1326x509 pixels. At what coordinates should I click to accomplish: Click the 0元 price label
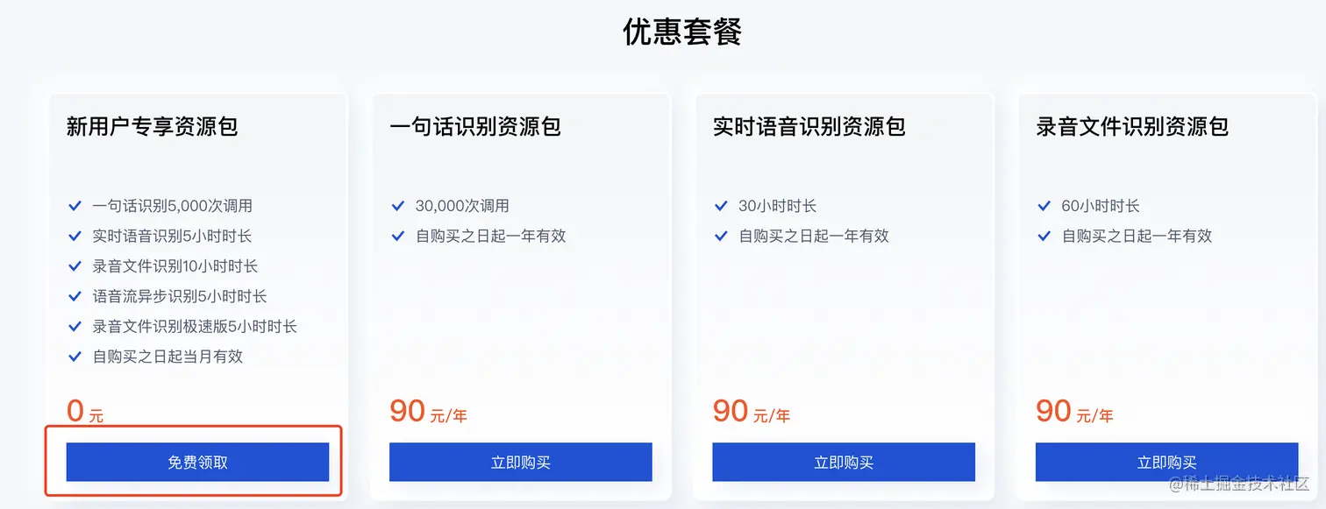point(84,412)
